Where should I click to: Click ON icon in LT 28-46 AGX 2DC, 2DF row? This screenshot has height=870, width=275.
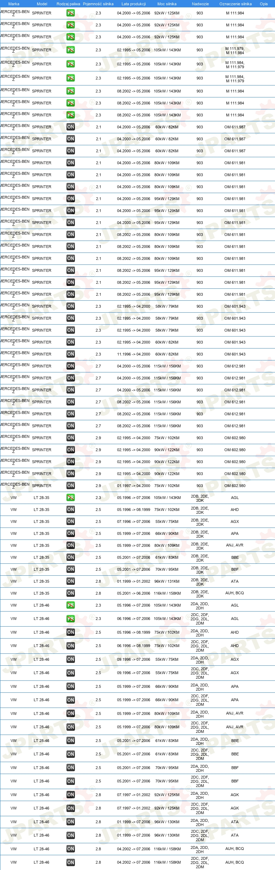coord(71,673)
